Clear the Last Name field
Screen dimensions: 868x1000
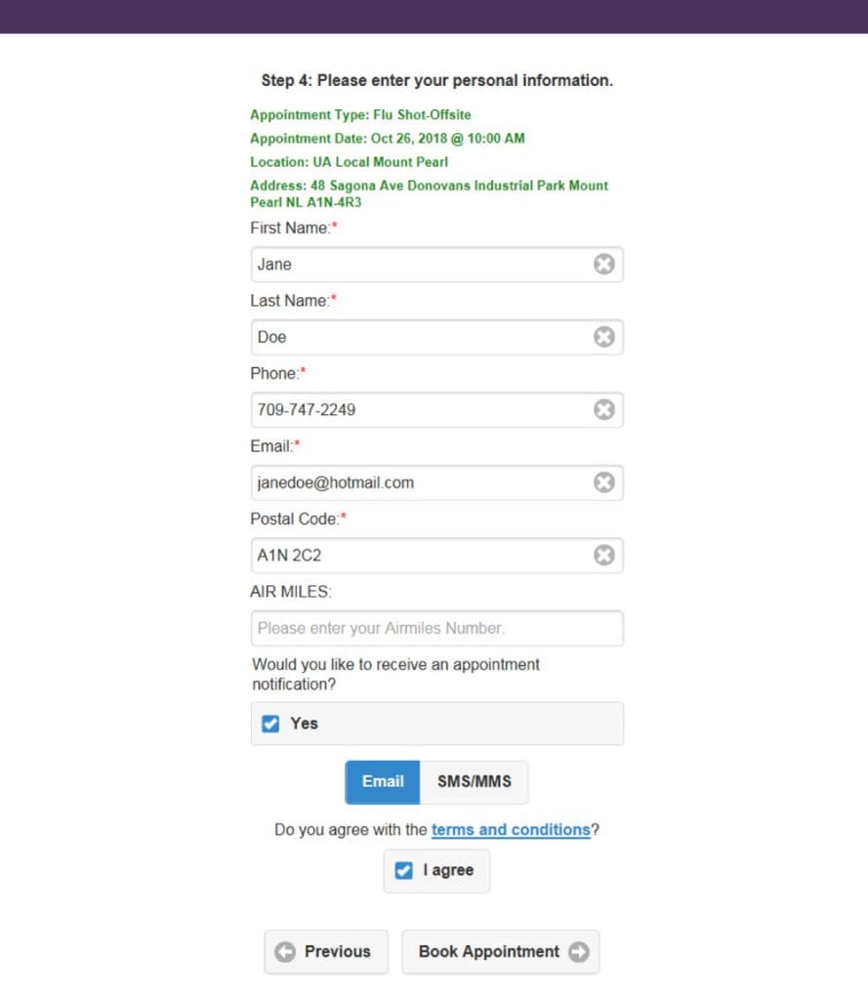click(604, 337)
